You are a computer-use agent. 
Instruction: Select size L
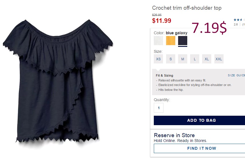coord(194,59)
